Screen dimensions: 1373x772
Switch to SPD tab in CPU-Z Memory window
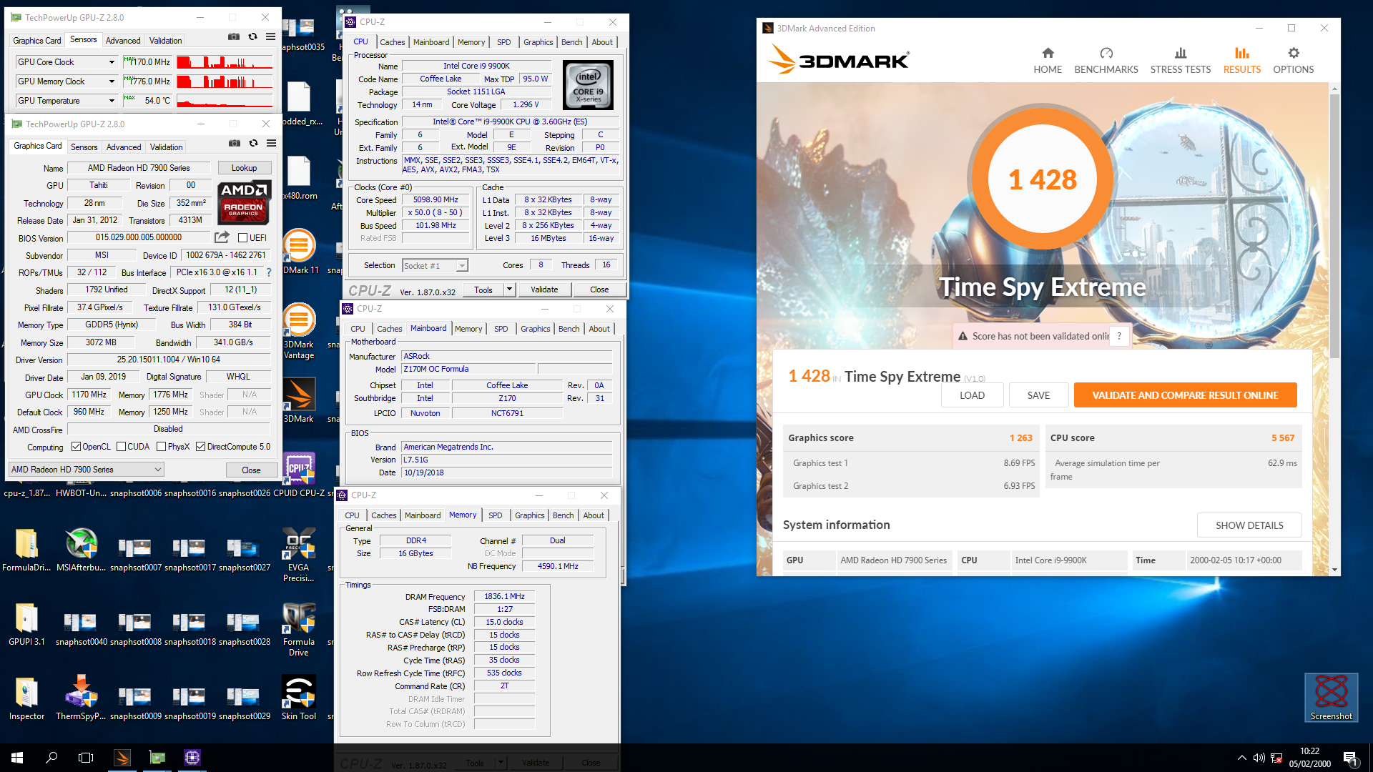point(496,515)
